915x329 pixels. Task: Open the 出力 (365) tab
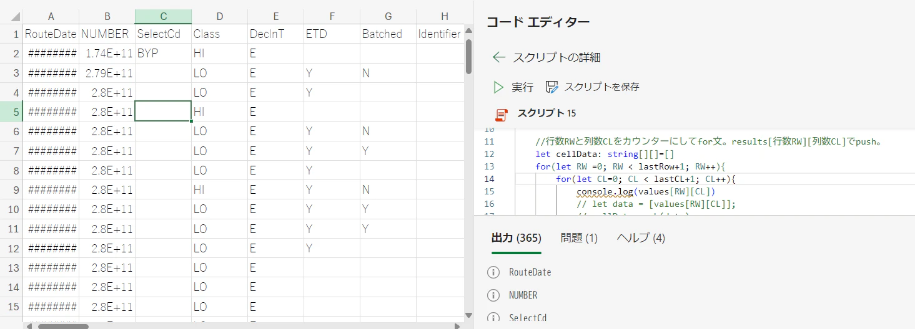click(x=516, y=238)
